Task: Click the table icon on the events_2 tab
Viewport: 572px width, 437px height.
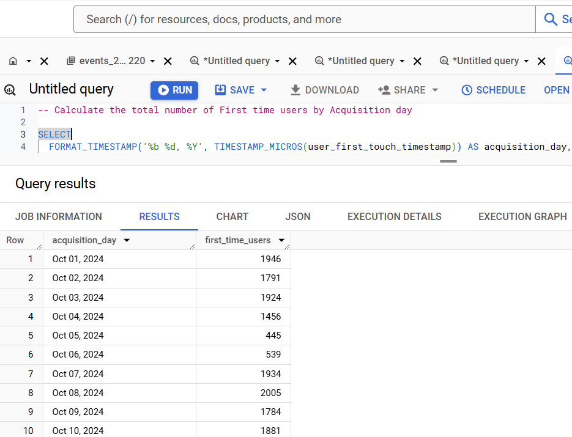Action: 70,61
